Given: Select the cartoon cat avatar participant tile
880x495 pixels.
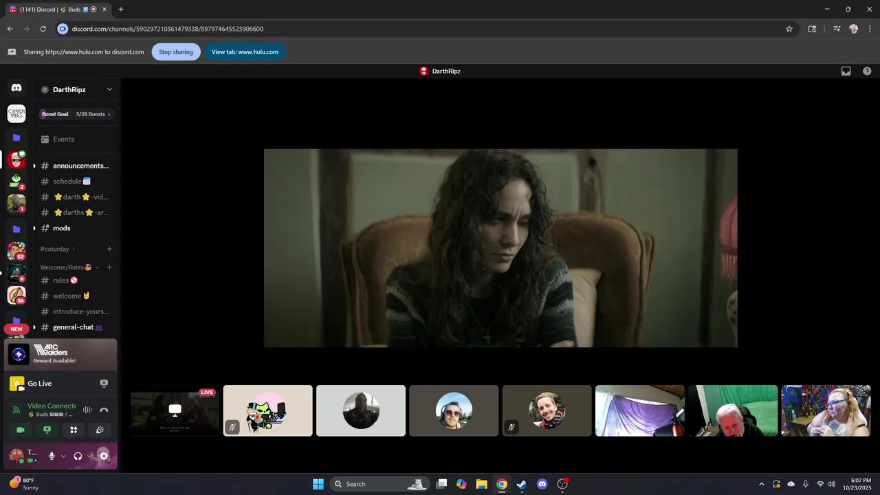Looking at the screenshot, I should (268, 410).
